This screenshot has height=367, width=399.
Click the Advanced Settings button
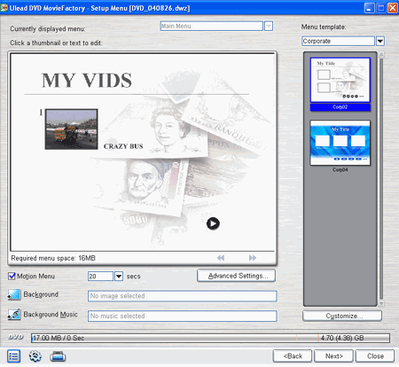(x=236, y=276)
